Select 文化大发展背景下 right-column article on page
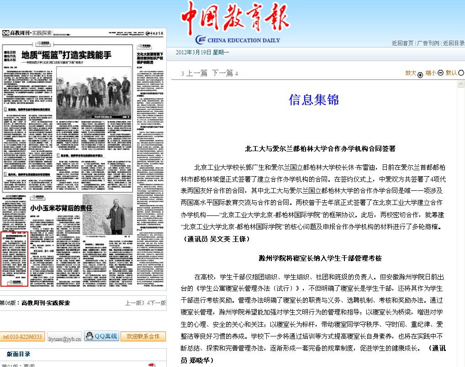Screen dimensions: 465x367 [150, 58]
